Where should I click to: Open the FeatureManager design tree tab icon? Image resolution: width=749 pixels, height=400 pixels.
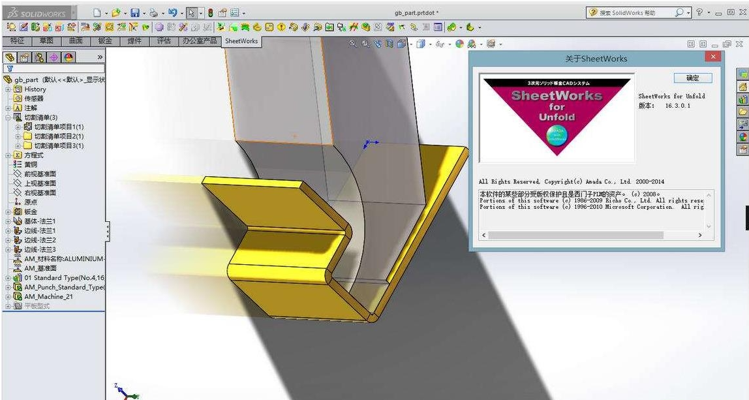pyautogui.click(x=10, y=57)
